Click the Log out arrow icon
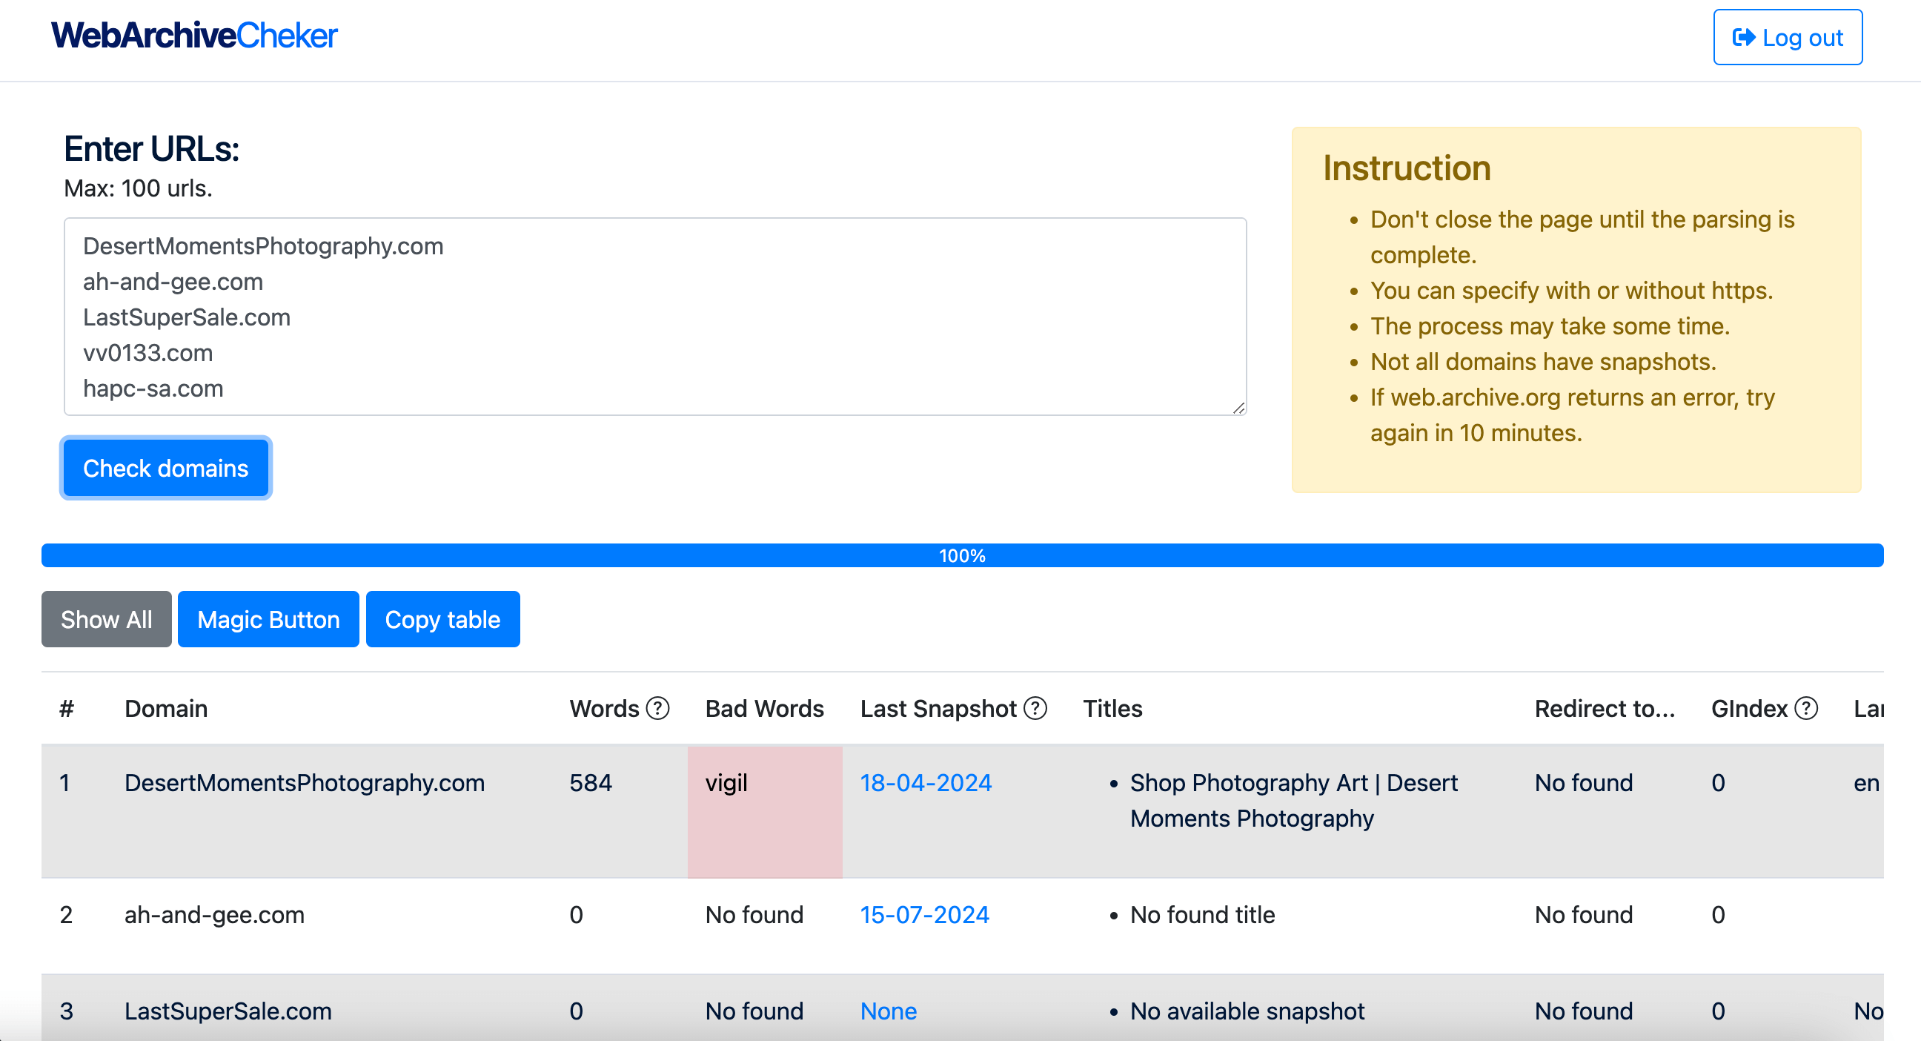The width and height of the screenshot is (1921, 1041). pos(1743,37)
